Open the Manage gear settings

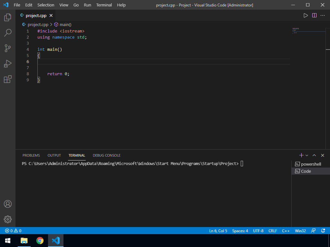(8, 219)
